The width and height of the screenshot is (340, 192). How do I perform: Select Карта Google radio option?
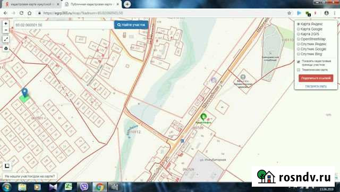click(x=299, y=29)
